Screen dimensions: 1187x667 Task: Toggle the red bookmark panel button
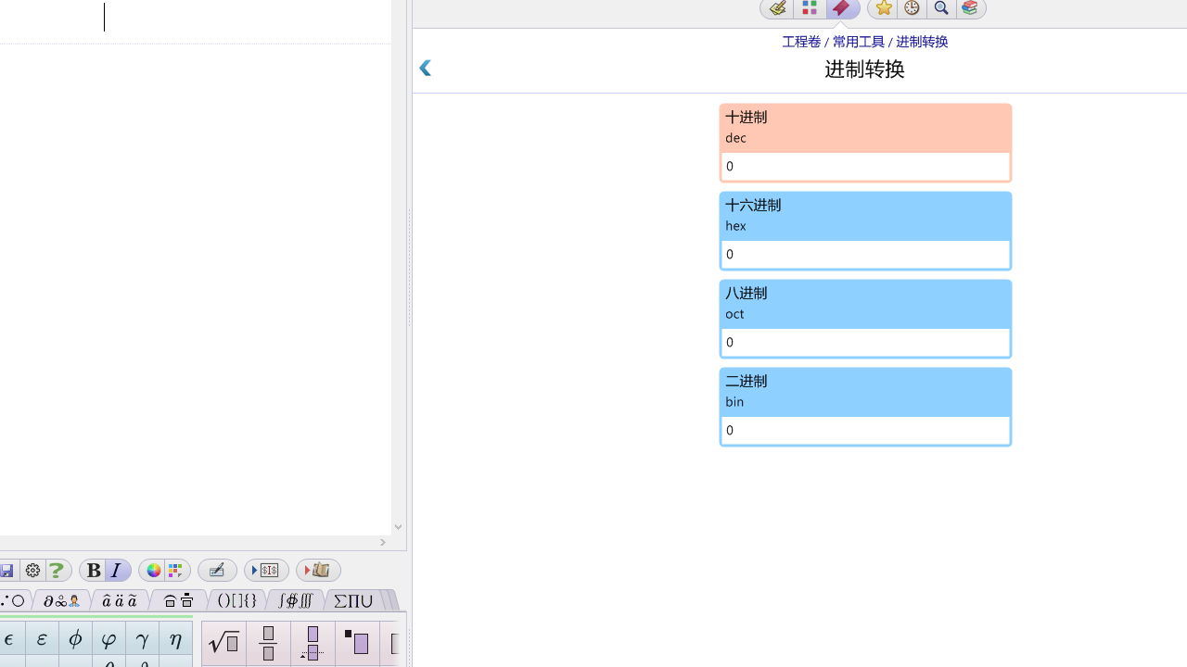pos(842,8)
